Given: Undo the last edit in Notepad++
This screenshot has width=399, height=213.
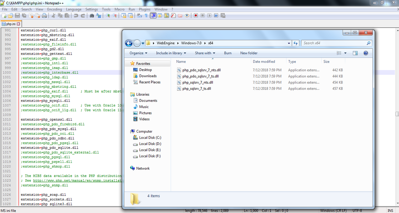Looking at the screenshot, I should [x=76, y=16].
